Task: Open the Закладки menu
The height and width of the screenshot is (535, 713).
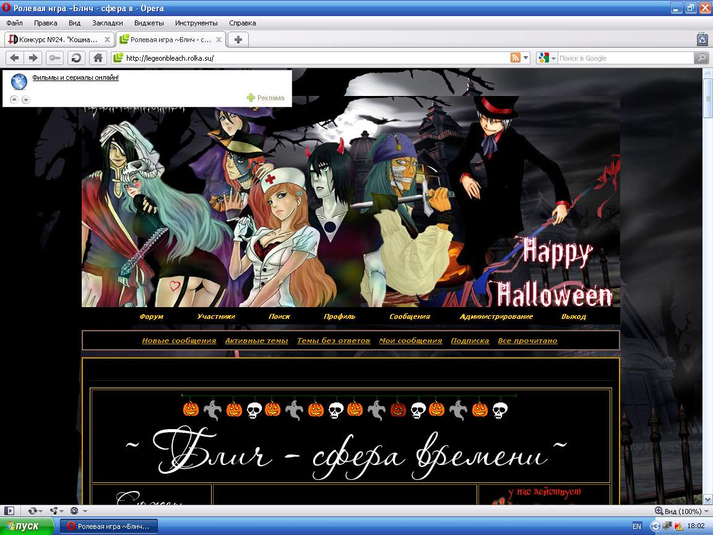Action: pyautogui.click(x=107, y=23)
